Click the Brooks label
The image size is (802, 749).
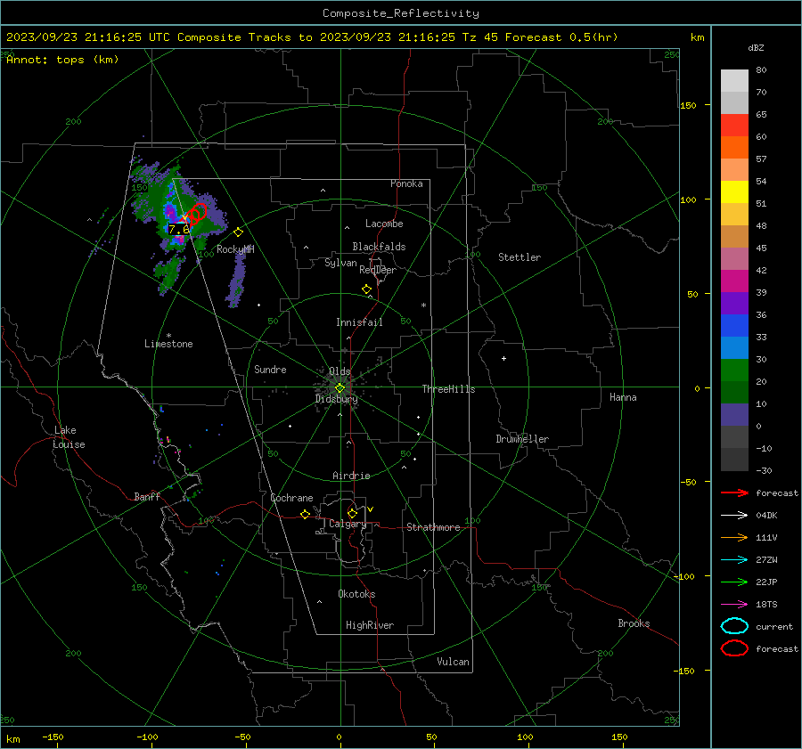point(634,623)
